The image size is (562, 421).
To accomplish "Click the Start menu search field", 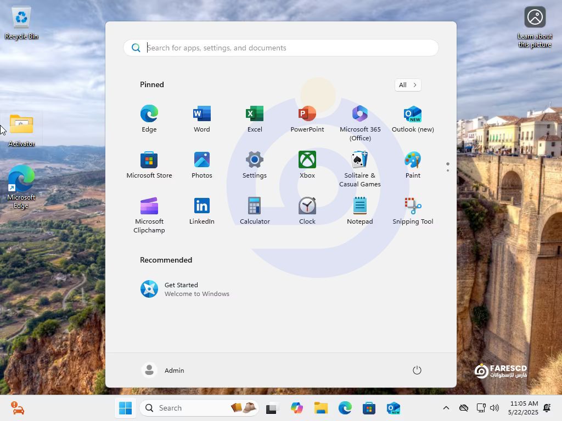I will (x=280, y=48).
